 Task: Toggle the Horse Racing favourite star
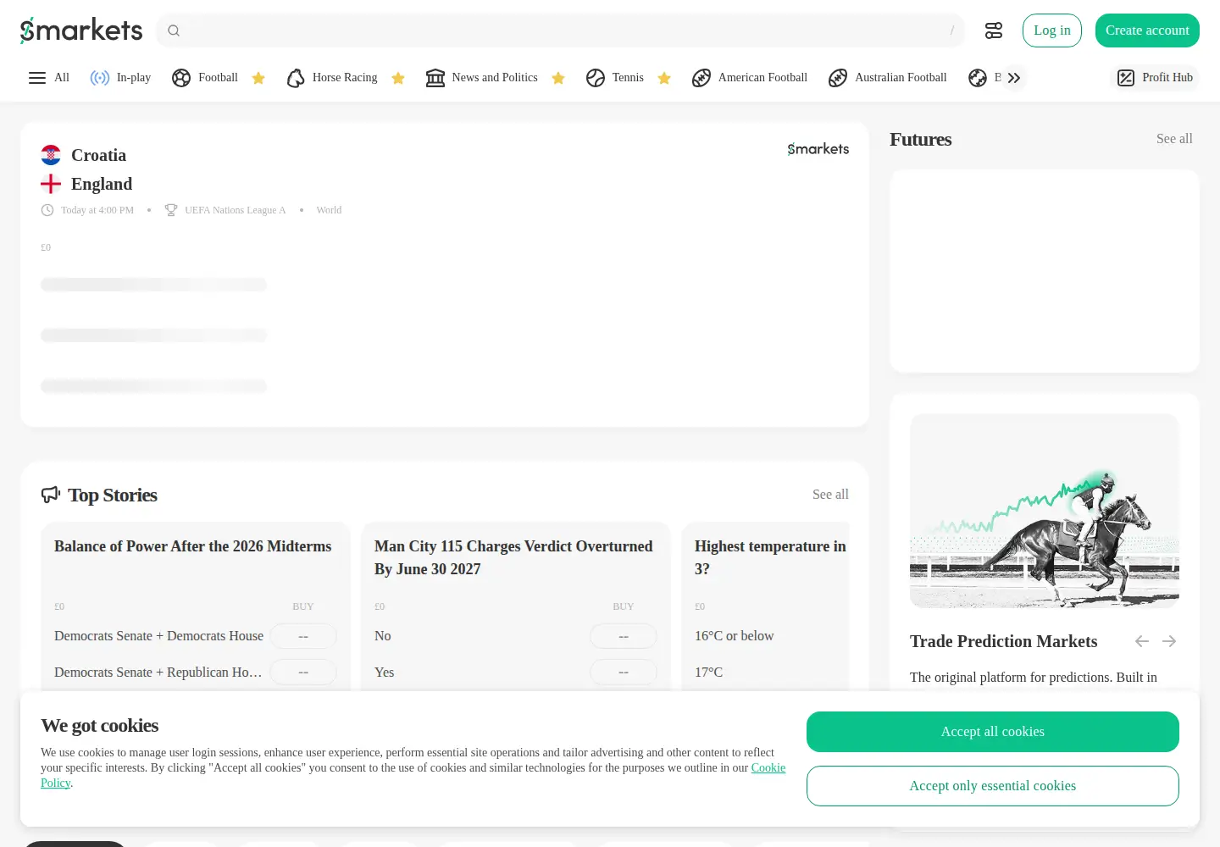pos(398,78)
